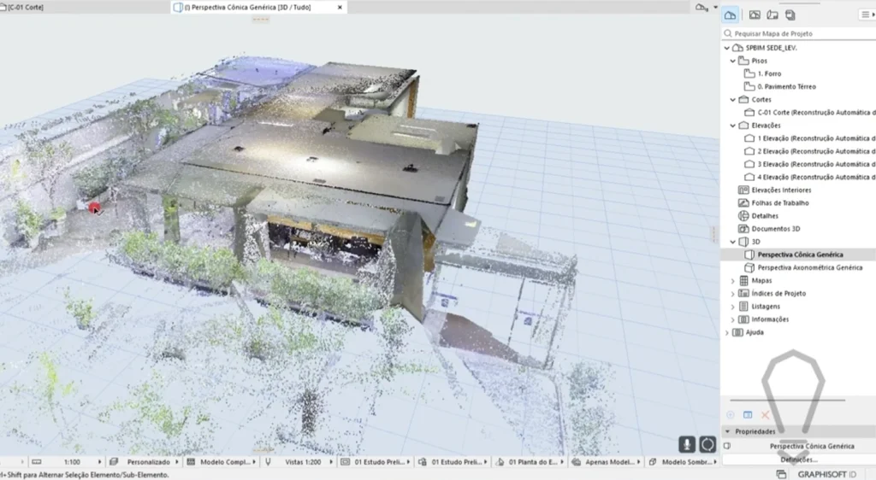Click the new viewpoint plus icon

[x=730, y=415]
